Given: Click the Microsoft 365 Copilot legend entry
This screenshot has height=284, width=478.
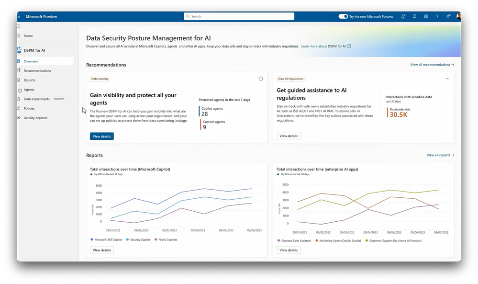Looking at the screenshot, I should click(x=106, y=240).
